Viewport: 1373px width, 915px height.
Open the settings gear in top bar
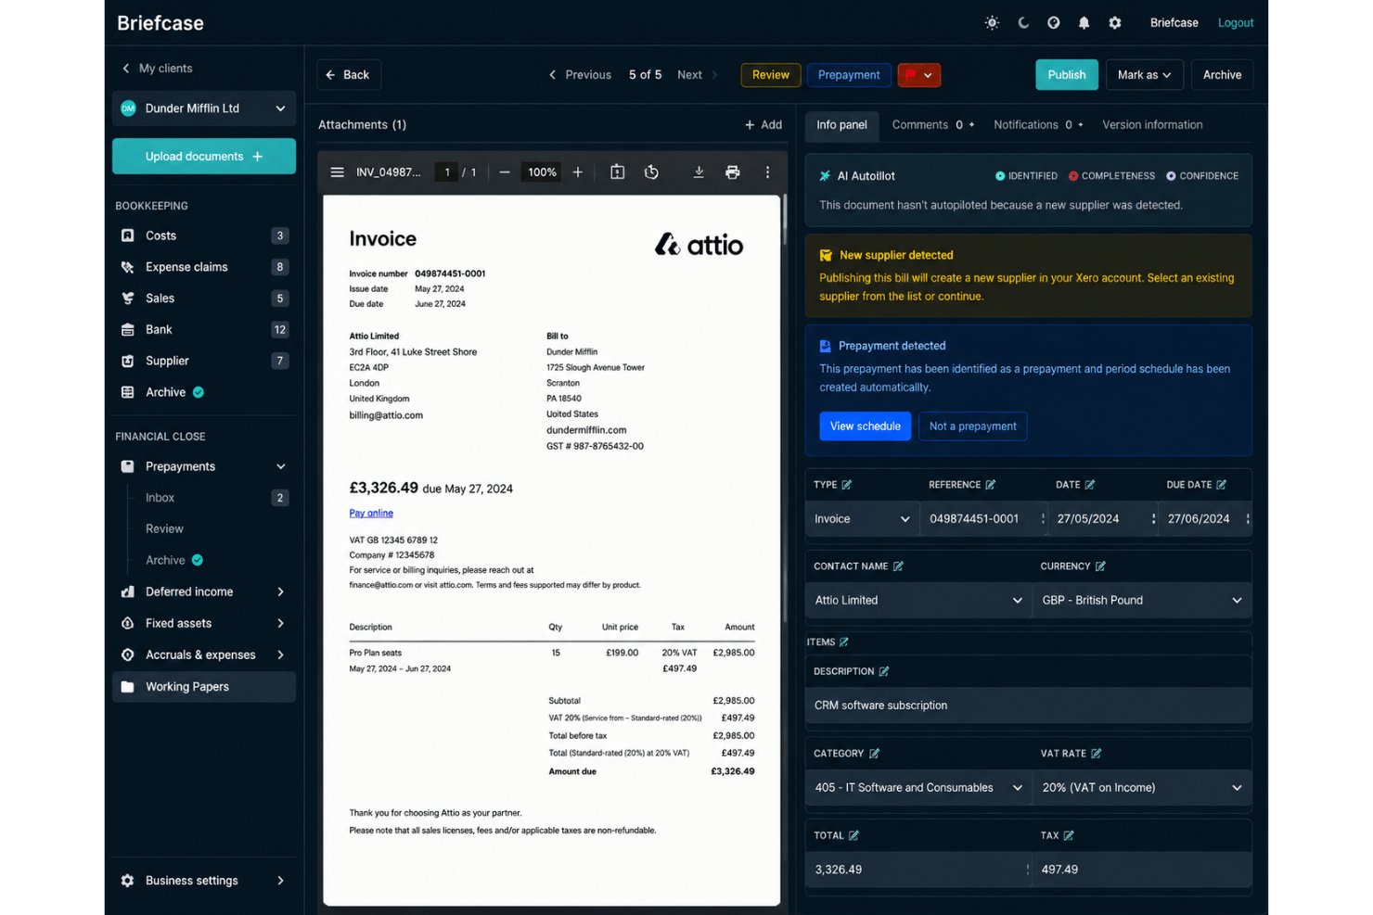tap(1115, 23)
